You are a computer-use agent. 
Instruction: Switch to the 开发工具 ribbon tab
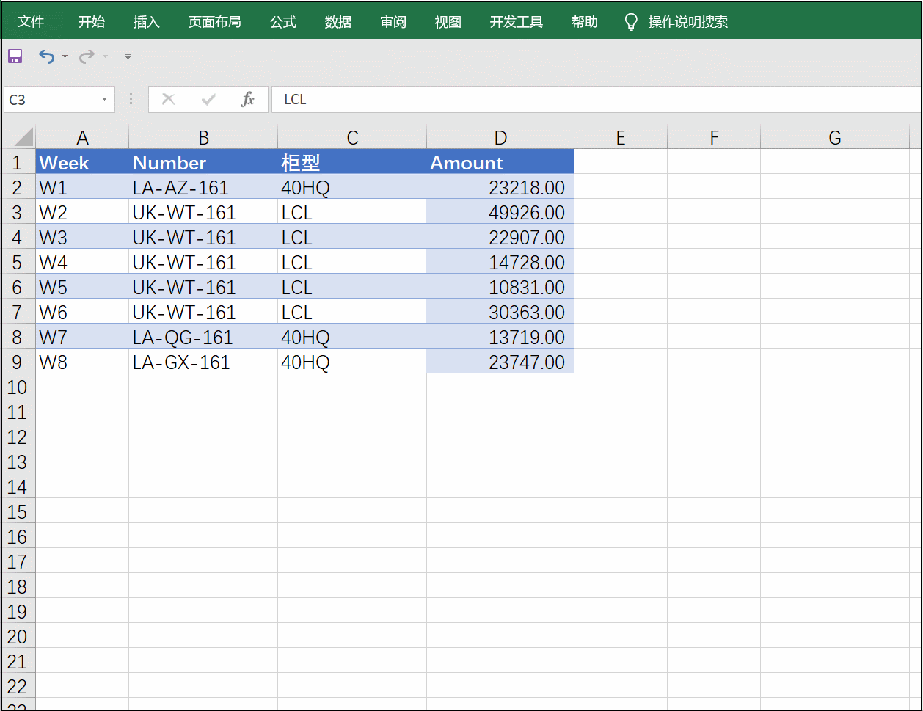[517, 22]
